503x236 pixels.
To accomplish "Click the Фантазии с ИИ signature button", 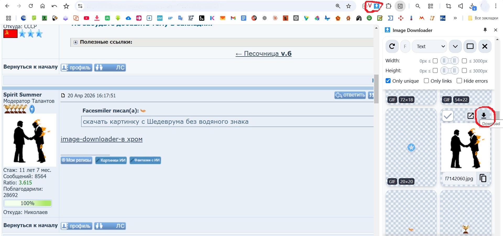I will coord(145,160).
